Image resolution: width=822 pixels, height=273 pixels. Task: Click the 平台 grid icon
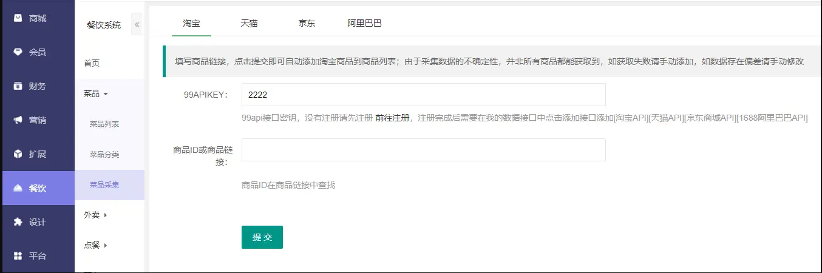point(18,256)
